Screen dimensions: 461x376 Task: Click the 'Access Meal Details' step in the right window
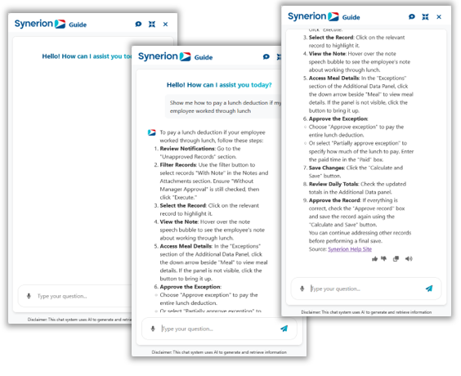click(358, 94)
